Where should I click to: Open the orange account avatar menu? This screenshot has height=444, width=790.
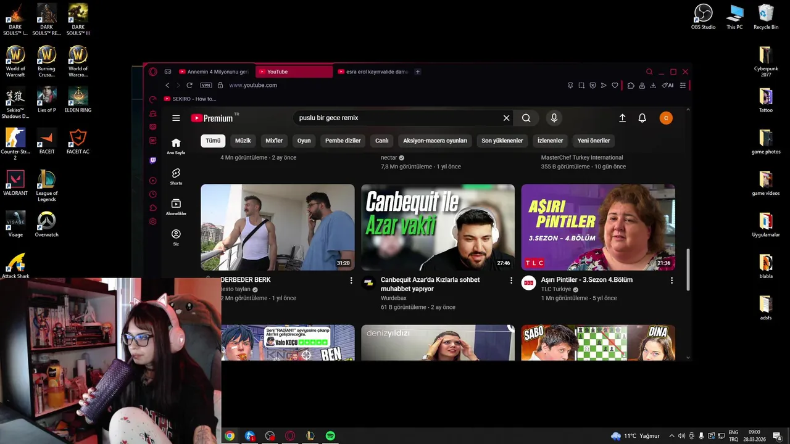tap(666, 118)
